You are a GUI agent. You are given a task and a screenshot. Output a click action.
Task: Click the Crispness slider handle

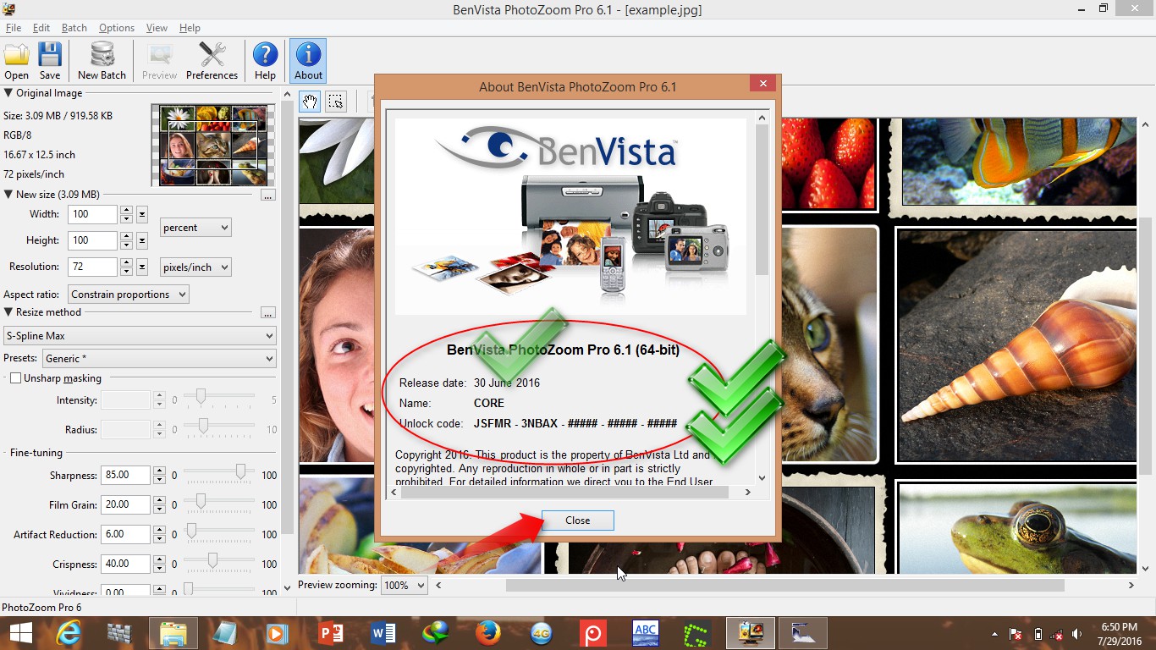pyautogui.click(x=213, y=559)
